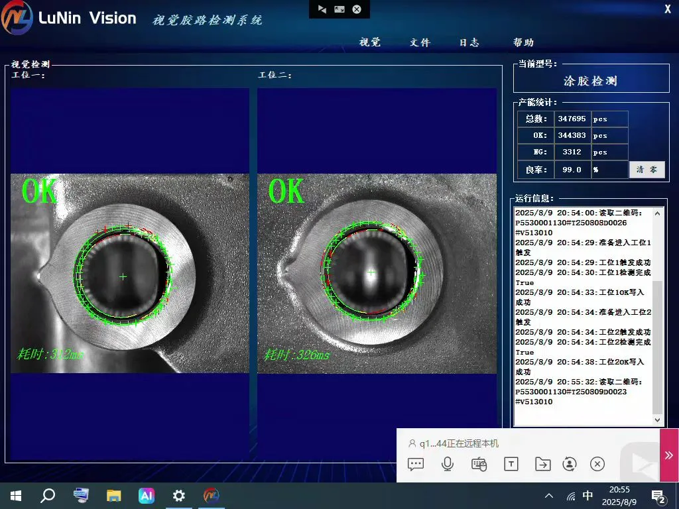679x509 pixels.
Task: Click the 工位二 inspection image
Action: [377, 274]
